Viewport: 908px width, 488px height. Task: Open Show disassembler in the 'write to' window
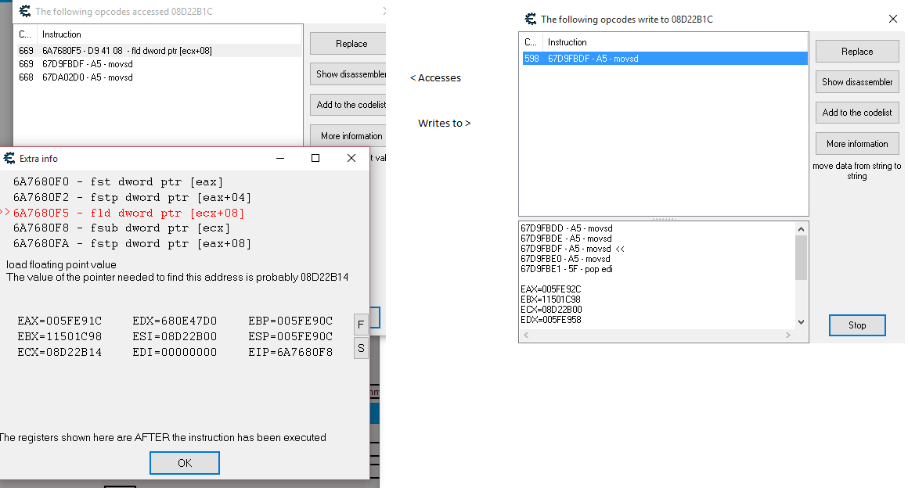[857, 82]
